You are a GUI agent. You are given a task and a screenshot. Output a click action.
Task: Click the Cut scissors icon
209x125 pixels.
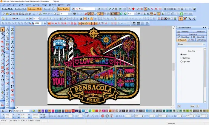[x=34, y=14]
